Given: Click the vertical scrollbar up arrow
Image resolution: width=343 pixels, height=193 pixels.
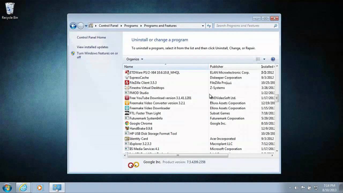Looking at the screenshot, I should (277, 66).
